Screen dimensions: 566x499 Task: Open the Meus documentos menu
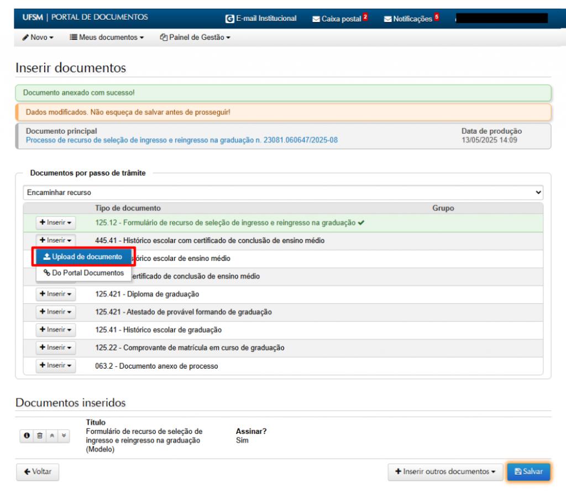pos(107,37)
